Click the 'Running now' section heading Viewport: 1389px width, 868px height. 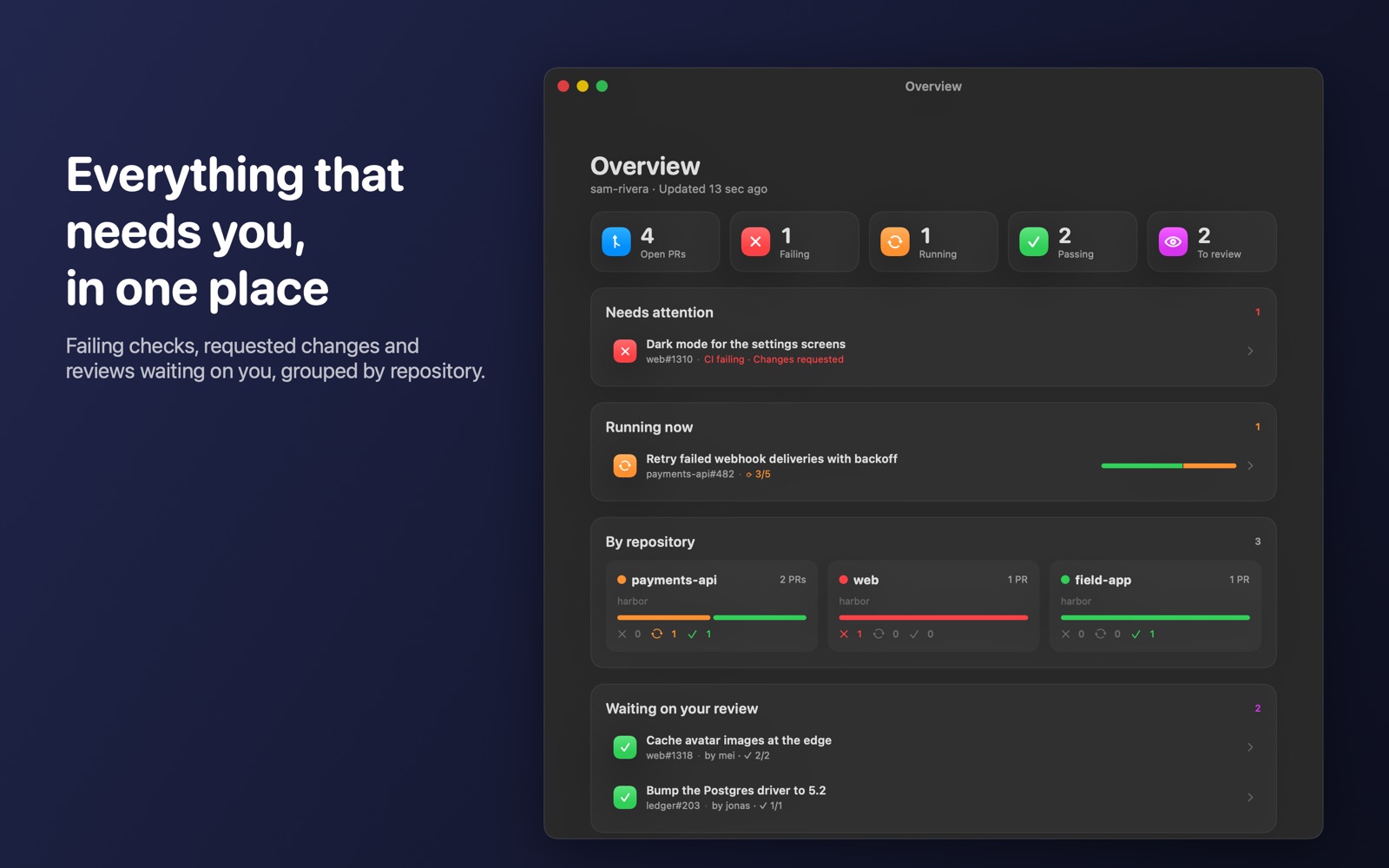coord(649,427)
